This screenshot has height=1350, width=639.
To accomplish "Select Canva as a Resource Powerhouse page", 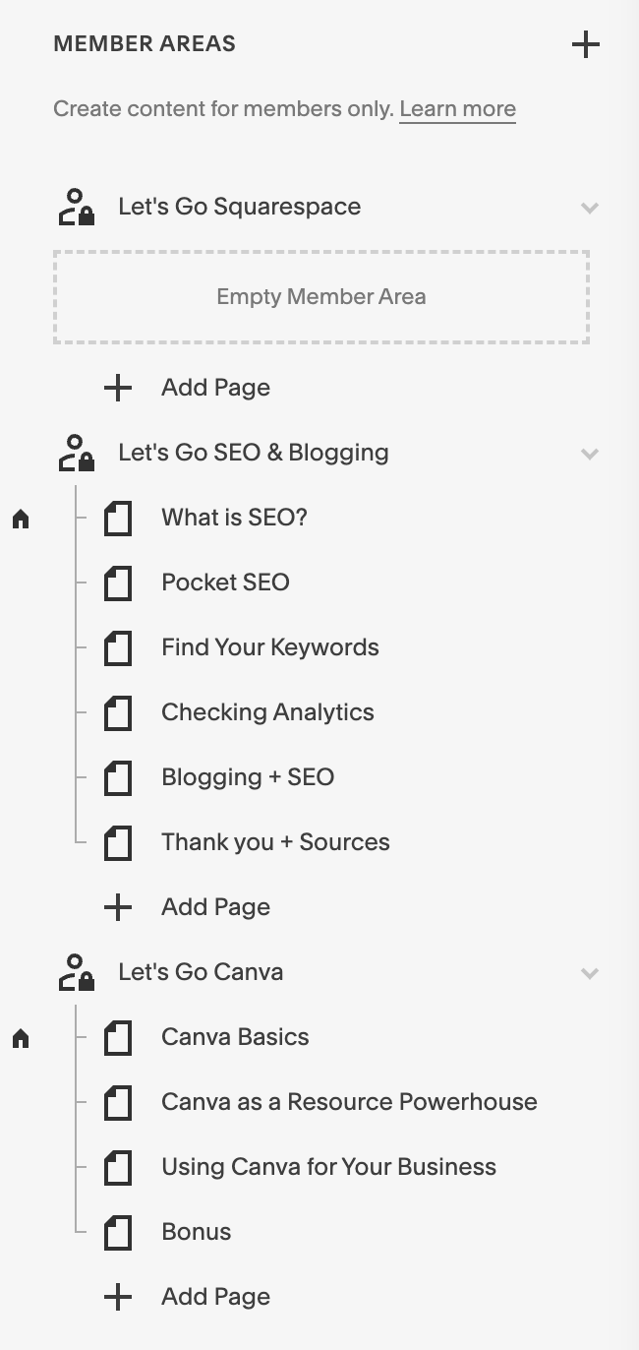I will point(349,1102).
